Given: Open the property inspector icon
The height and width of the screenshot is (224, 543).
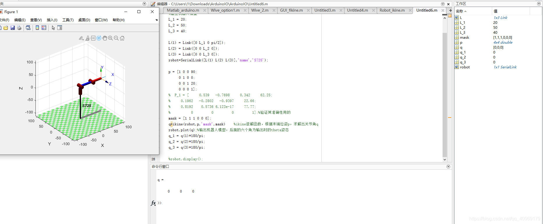Looking at the screenshot, I should pos(60,28).
